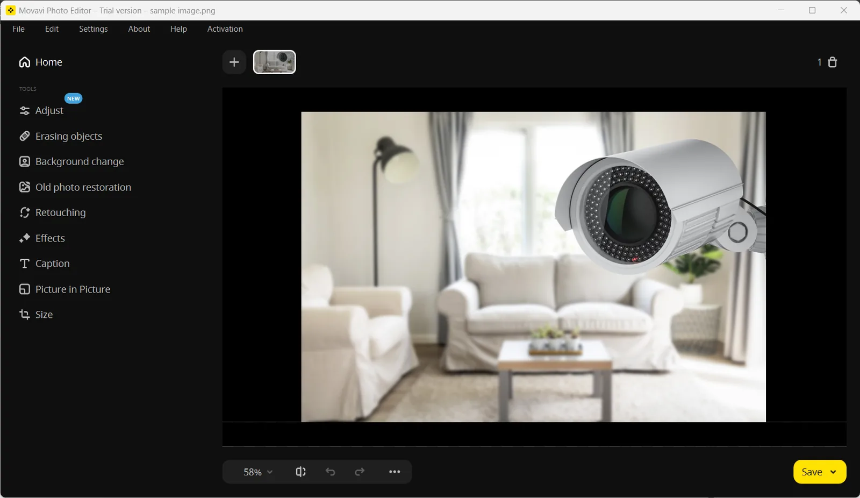Expand the Save button dropdown arrow
Screen dimensions: 860x498
pos(833,472)
